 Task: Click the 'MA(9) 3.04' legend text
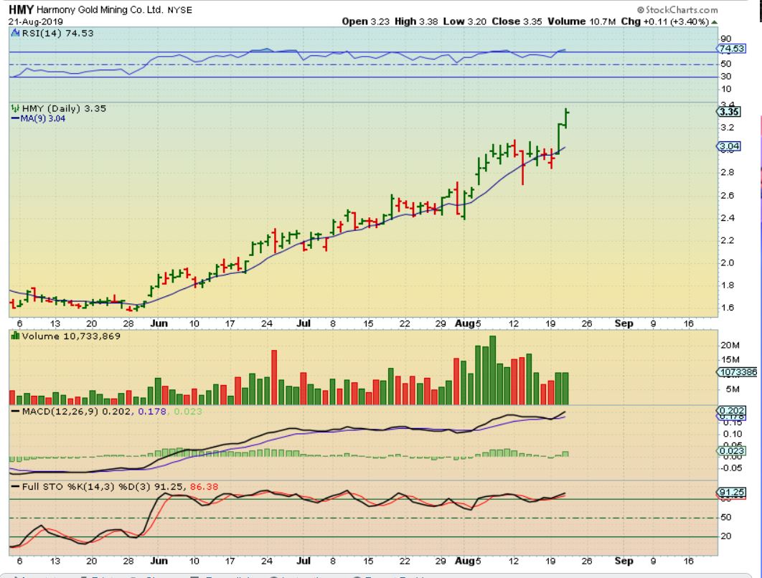coord(43,118)
